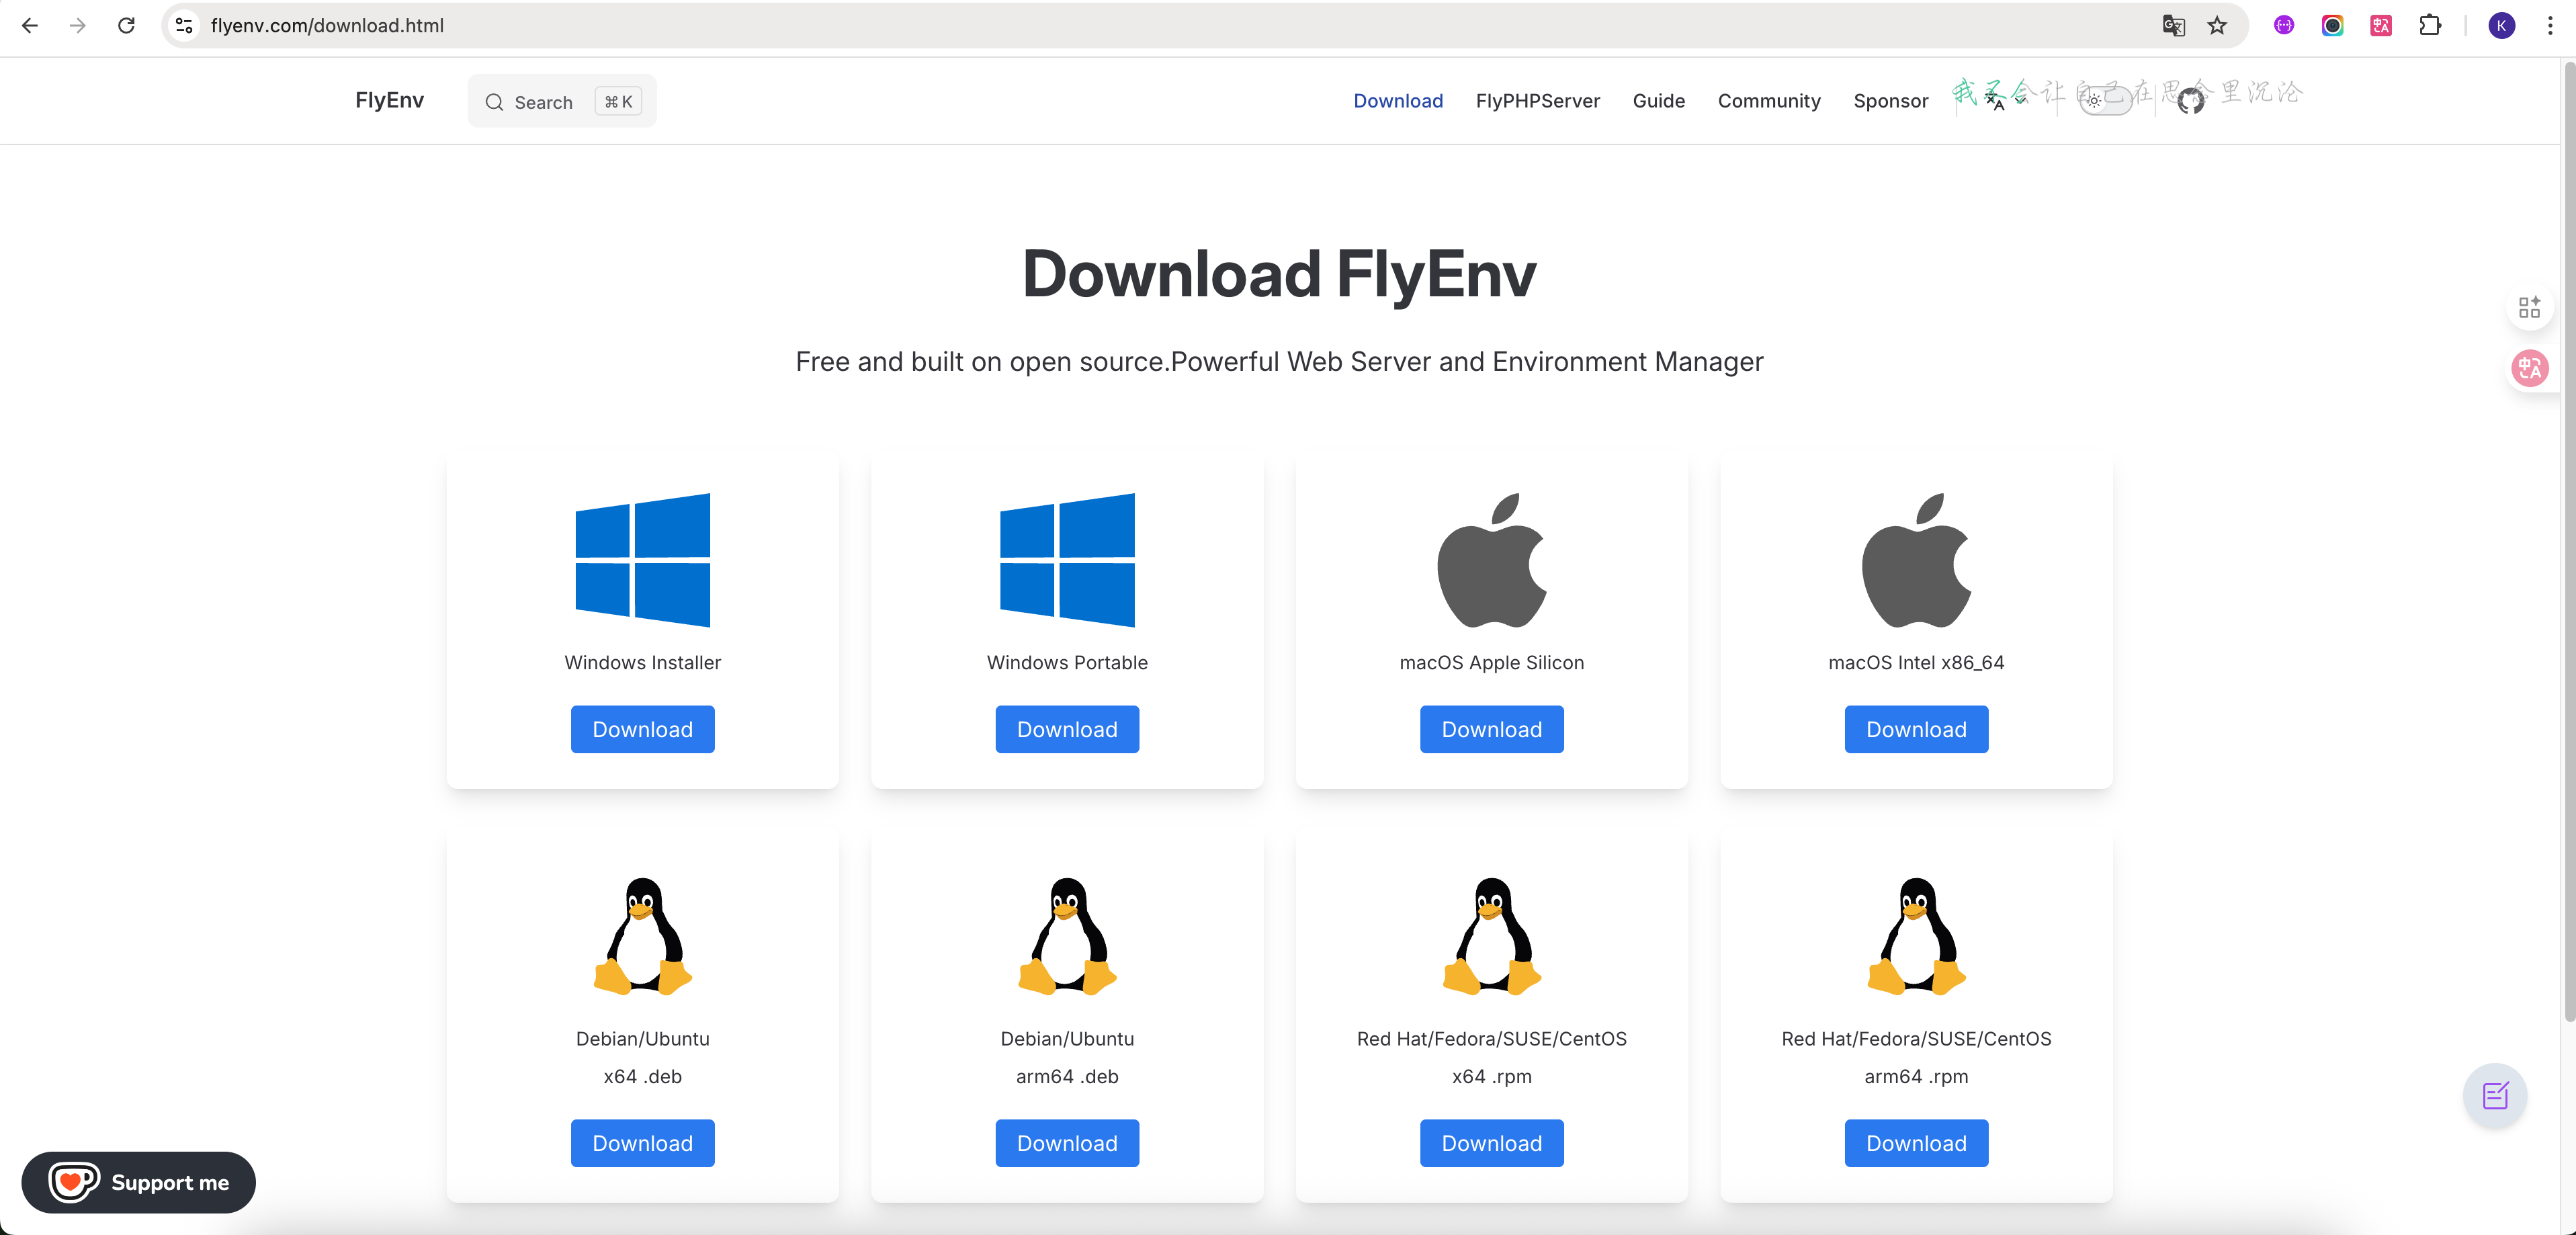This screenshot has width=2576, height=1235.
Task: Open the Chrome profile avatar K
Action: 2501,26
